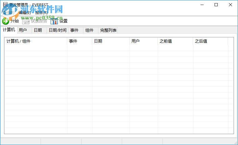The width and height of the screenshot is (238, 145).
Task: Open the Settings tools icon
Action: (54, 21)
